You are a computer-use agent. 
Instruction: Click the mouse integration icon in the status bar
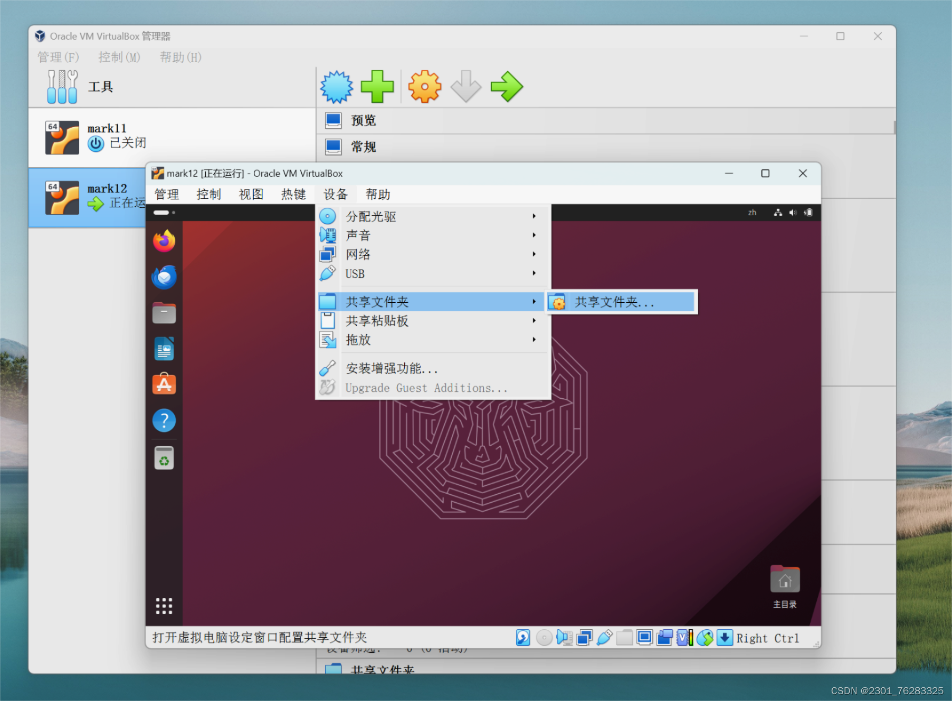pyautogui.click(x=705, y=638)
